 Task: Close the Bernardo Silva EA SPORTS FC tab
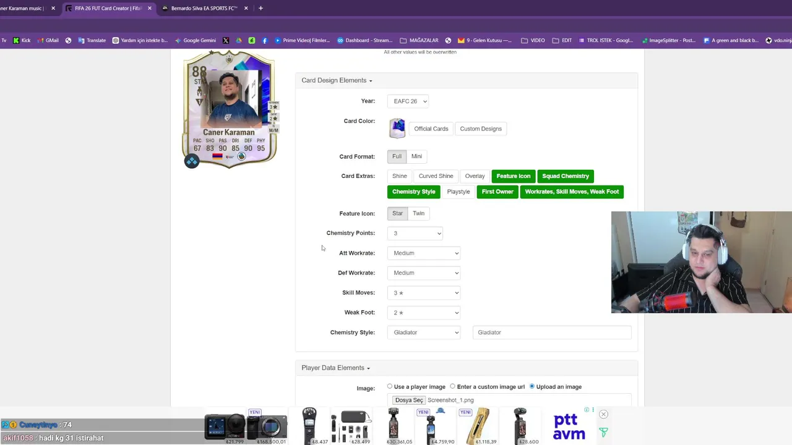246,8
